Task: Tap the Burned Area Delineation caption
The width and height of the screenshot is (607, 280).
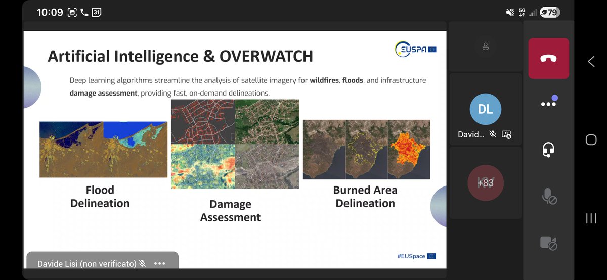Action: pyautogui.click(x=365, y=197)
